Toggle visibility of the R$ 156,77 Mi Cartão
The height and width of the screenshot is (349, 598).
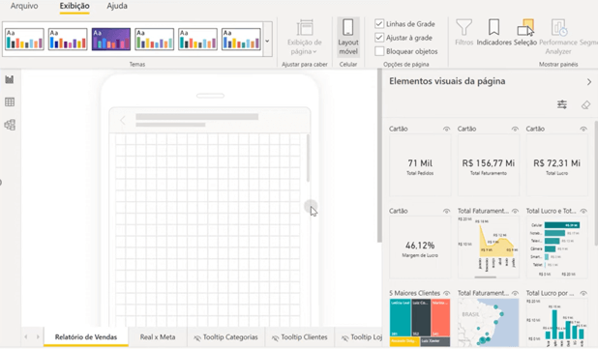(x=515, y=130)
